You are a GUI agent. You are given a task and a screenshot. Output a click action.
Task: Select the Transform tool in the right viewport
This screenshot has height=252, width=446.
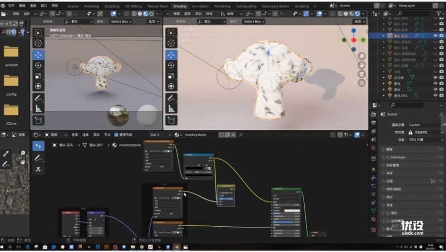pyautogui.click(x=171, y=86)
